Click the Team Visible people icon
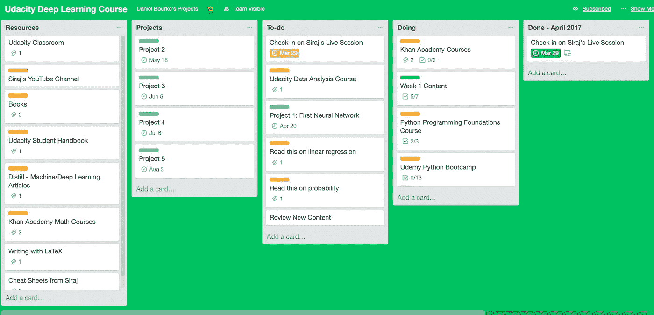This screenshot has height=315, width=654. point(227,9)
